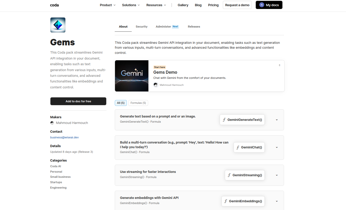Click the Start here badge
Image resolution: width=346 pixels, height=210 pixels.
pos(159,67)
